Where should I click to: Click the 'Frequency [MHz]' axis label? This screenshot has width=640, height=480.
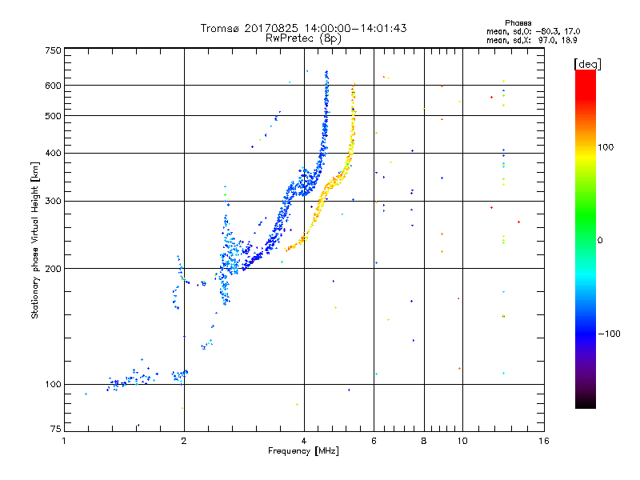pos(303,451)
